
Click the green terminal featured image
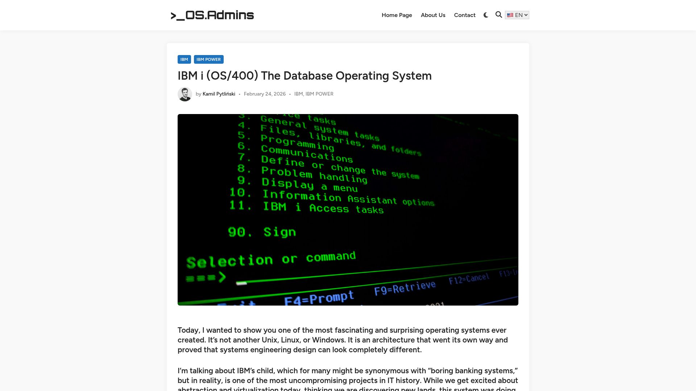click(x=348, y=210)
